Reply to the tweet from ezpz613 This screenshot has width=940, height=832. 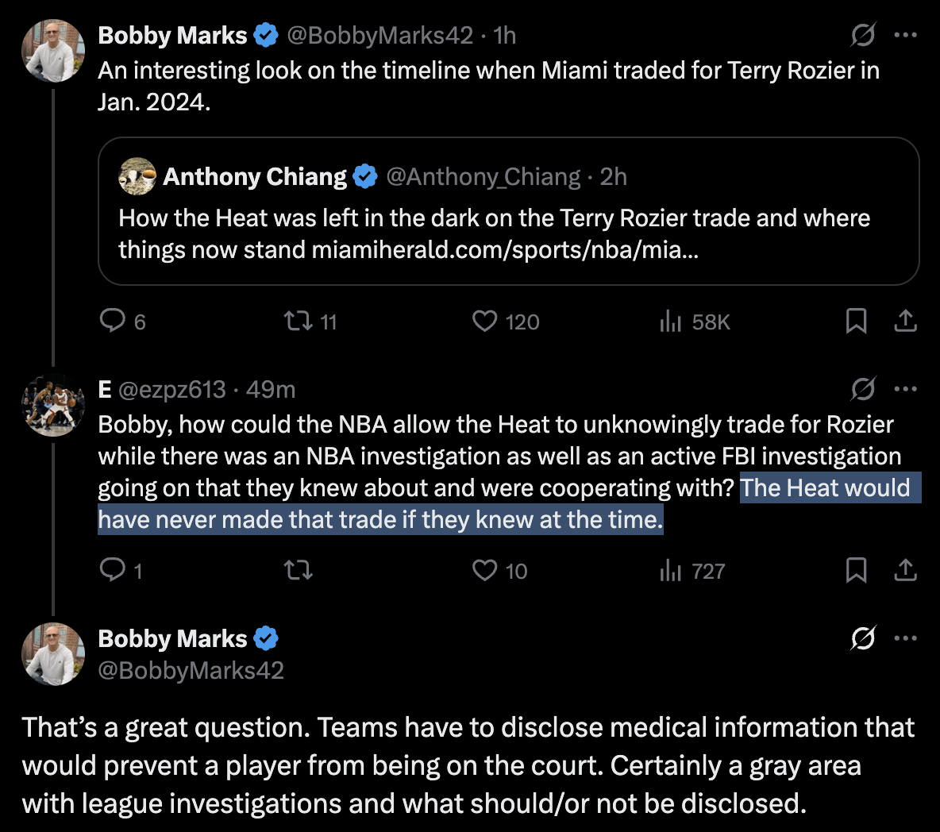coord(113,570)
